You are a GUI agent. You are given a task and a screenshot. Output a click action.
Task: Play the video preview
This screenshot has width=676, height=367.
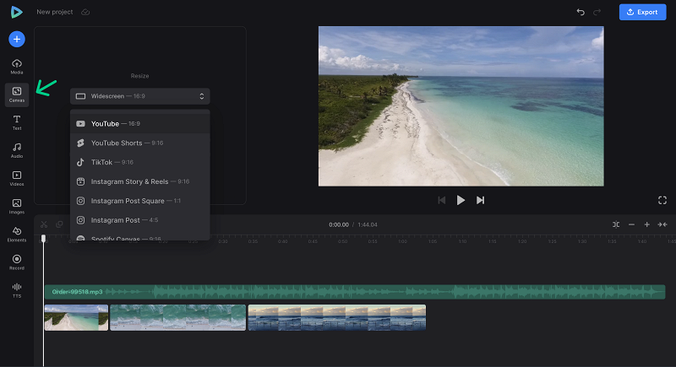pyautogui.click(x=461, y=200)
